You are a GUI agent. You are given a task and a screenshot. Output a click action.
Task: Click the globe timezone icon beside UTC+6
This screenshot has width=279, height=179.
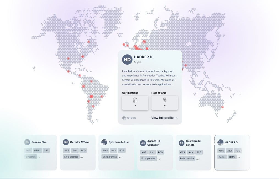pyautogui.click(x=124, y=118)
